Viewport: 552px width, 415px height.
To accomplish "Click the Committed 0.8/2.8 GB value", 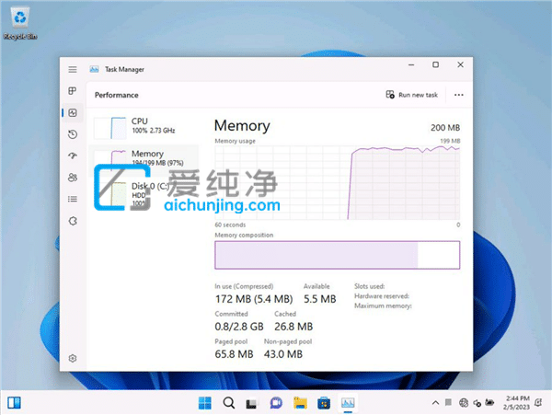I will (x=239, y=327).
